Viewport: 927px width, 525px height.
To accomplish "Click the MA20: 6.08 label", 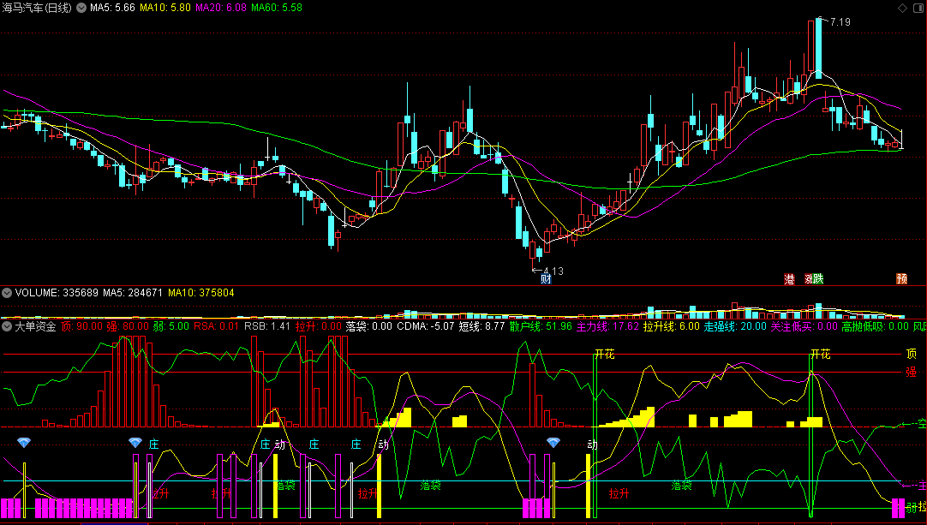I will click(220, 8).
